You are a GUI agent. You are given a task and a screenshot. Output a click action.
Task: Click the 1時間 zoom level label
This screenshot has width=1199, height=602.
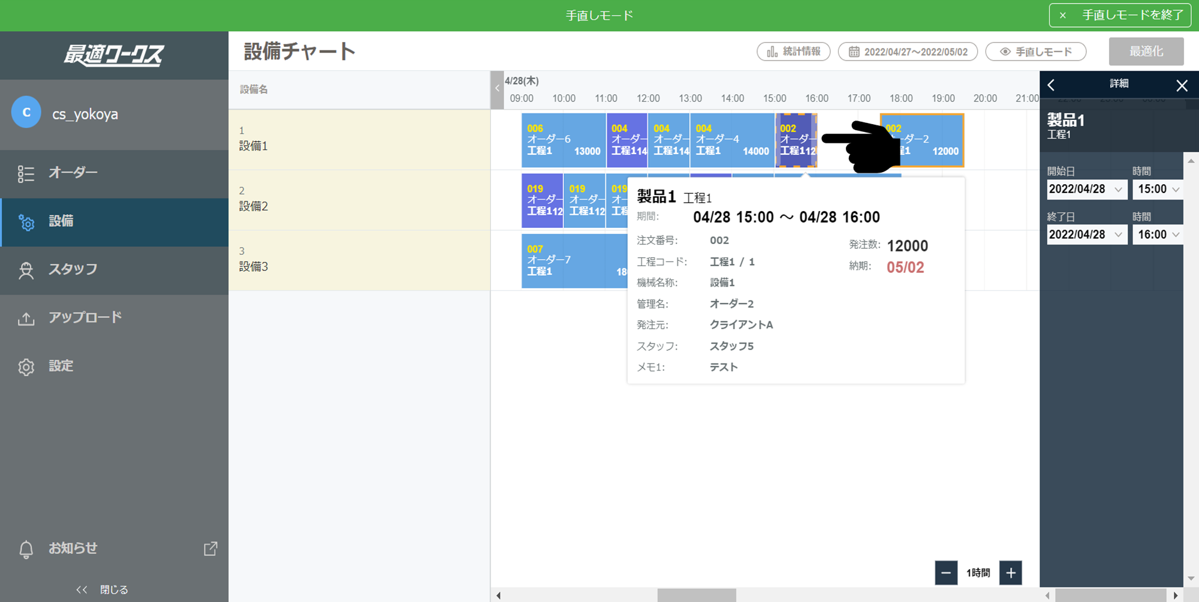978,573
